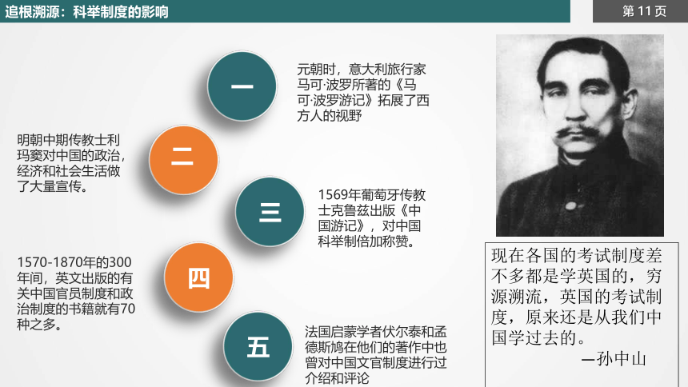Select the paragraph about 传教士利玛窦
688x387 pixels.
pyautogui.click(x=71, y=163)
